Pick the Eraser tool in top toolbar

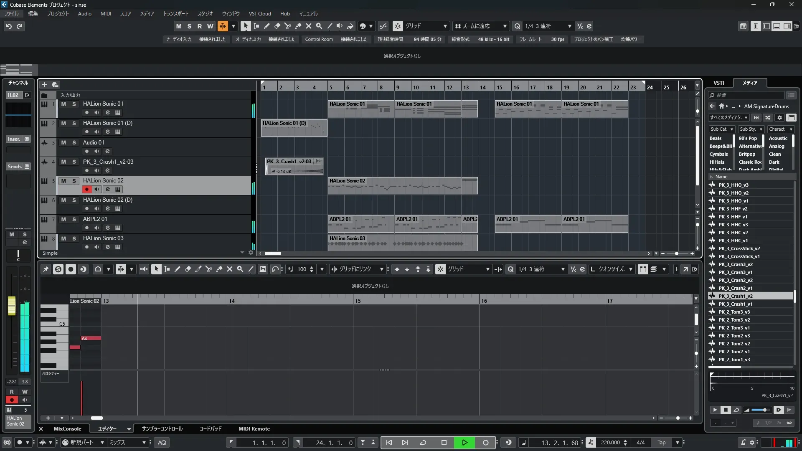277,26
